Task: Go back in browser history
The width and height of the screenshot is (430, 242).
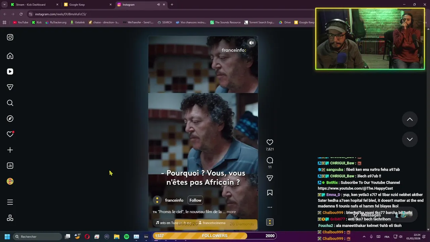Action: point(5,14)
